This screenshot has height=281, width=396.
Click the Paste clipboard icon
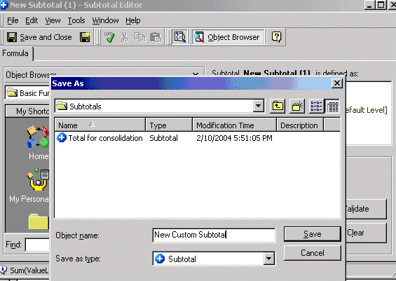[156, 37]
